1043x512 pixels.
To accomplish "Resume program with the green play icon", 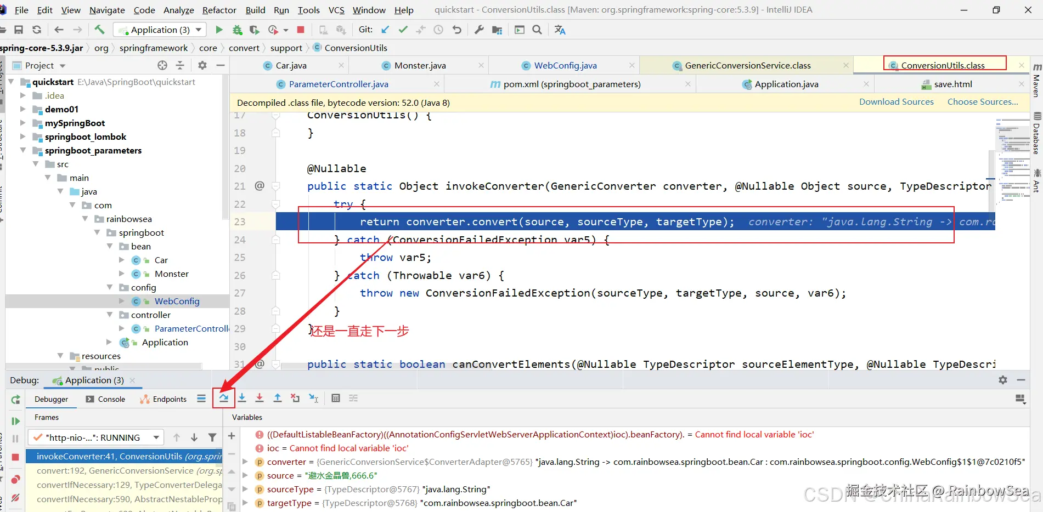I will pyautogui.click(x=15, y=421).
